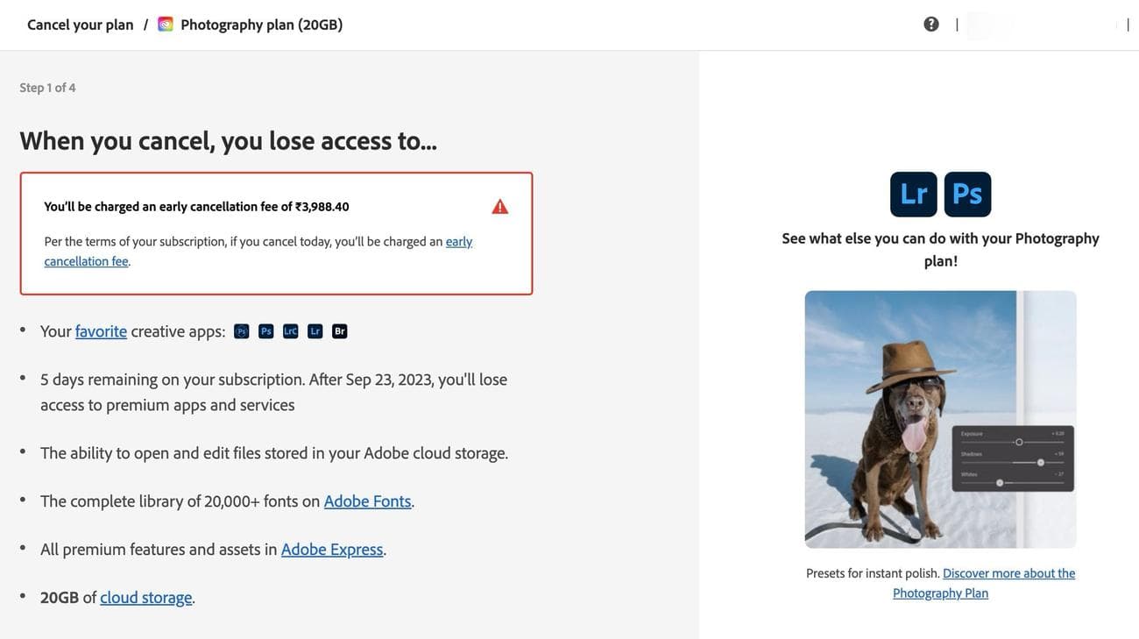1139x639 pixels.
Task: Click the Photoshop Express icon after 'creative apps:'
Action: pyautogui.click(x=242, y=331)
